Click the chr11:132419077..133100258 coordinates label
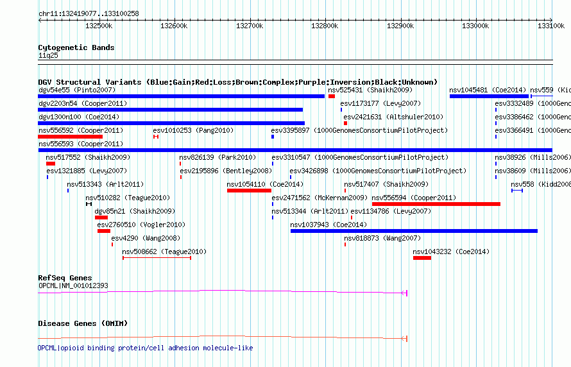Viewport: 571px width, 367px height. tap(89, 13)
